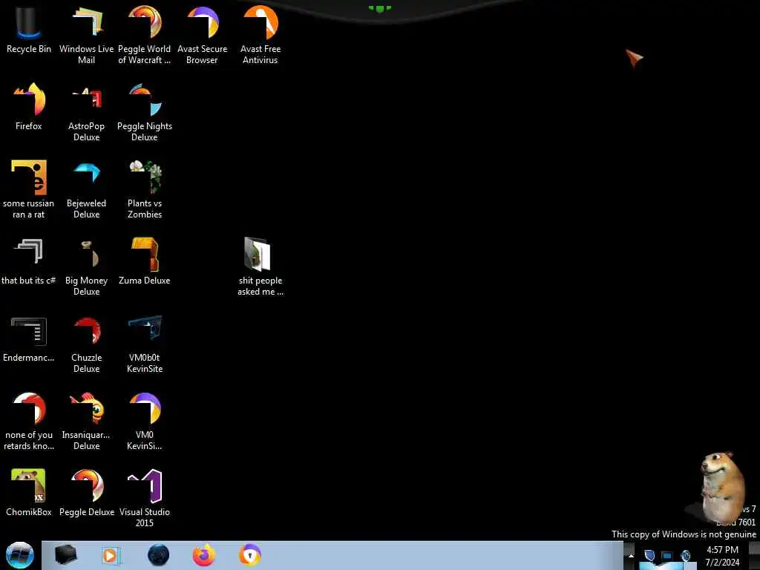Screen dimensions: 760x570
Task: Select the Visual Studio 2015 shortcut
Action: 145,498
